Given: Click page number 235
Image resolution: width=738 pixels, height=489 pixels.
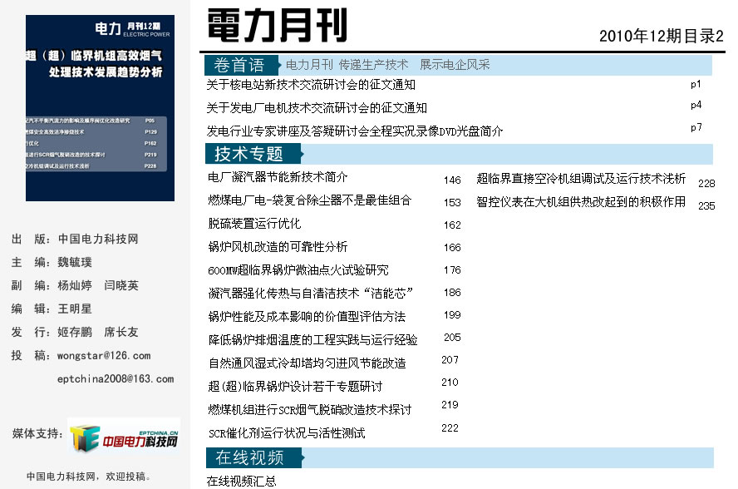Looking at the screenshot, I should pyautogui.click(x=706, y=206).
